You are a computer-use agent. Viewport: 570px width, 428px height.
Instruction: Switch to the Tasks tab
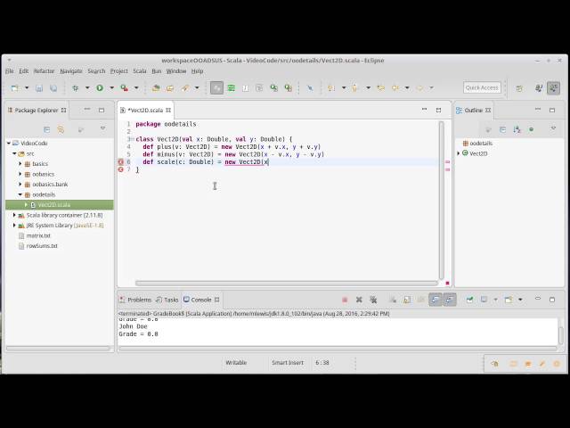point(167,300)
